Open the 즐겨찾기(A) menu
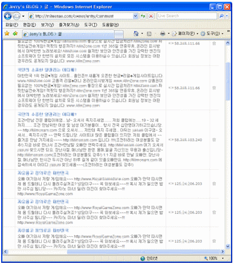Image resolution: width=234 pixels, height=264 pixels. point(69,25)
